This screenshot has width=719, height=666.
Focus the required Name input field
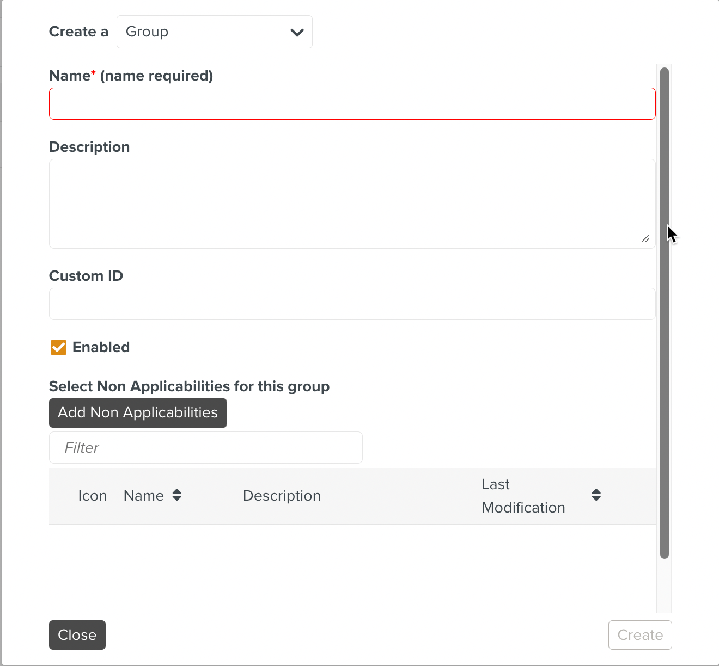[x=352, y=104]
